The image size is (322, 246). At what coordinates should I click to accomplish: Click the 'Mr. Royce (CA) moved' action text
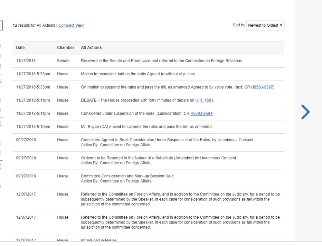coord(147,127)
